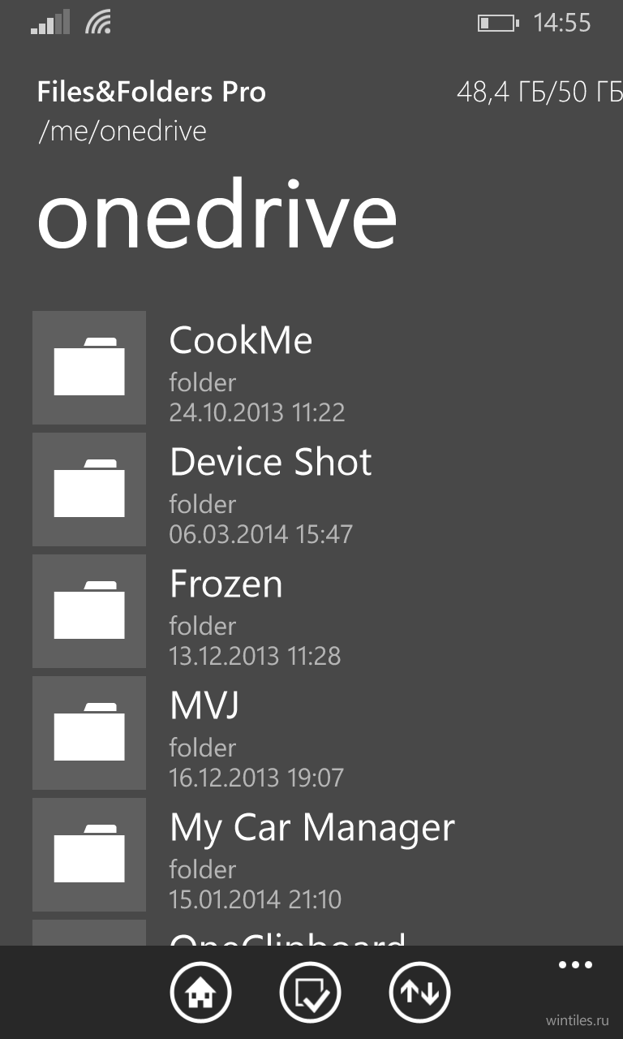623x1039 pixels.
Task: Tap the onedrive page title
Action: [x=217, y=217]
